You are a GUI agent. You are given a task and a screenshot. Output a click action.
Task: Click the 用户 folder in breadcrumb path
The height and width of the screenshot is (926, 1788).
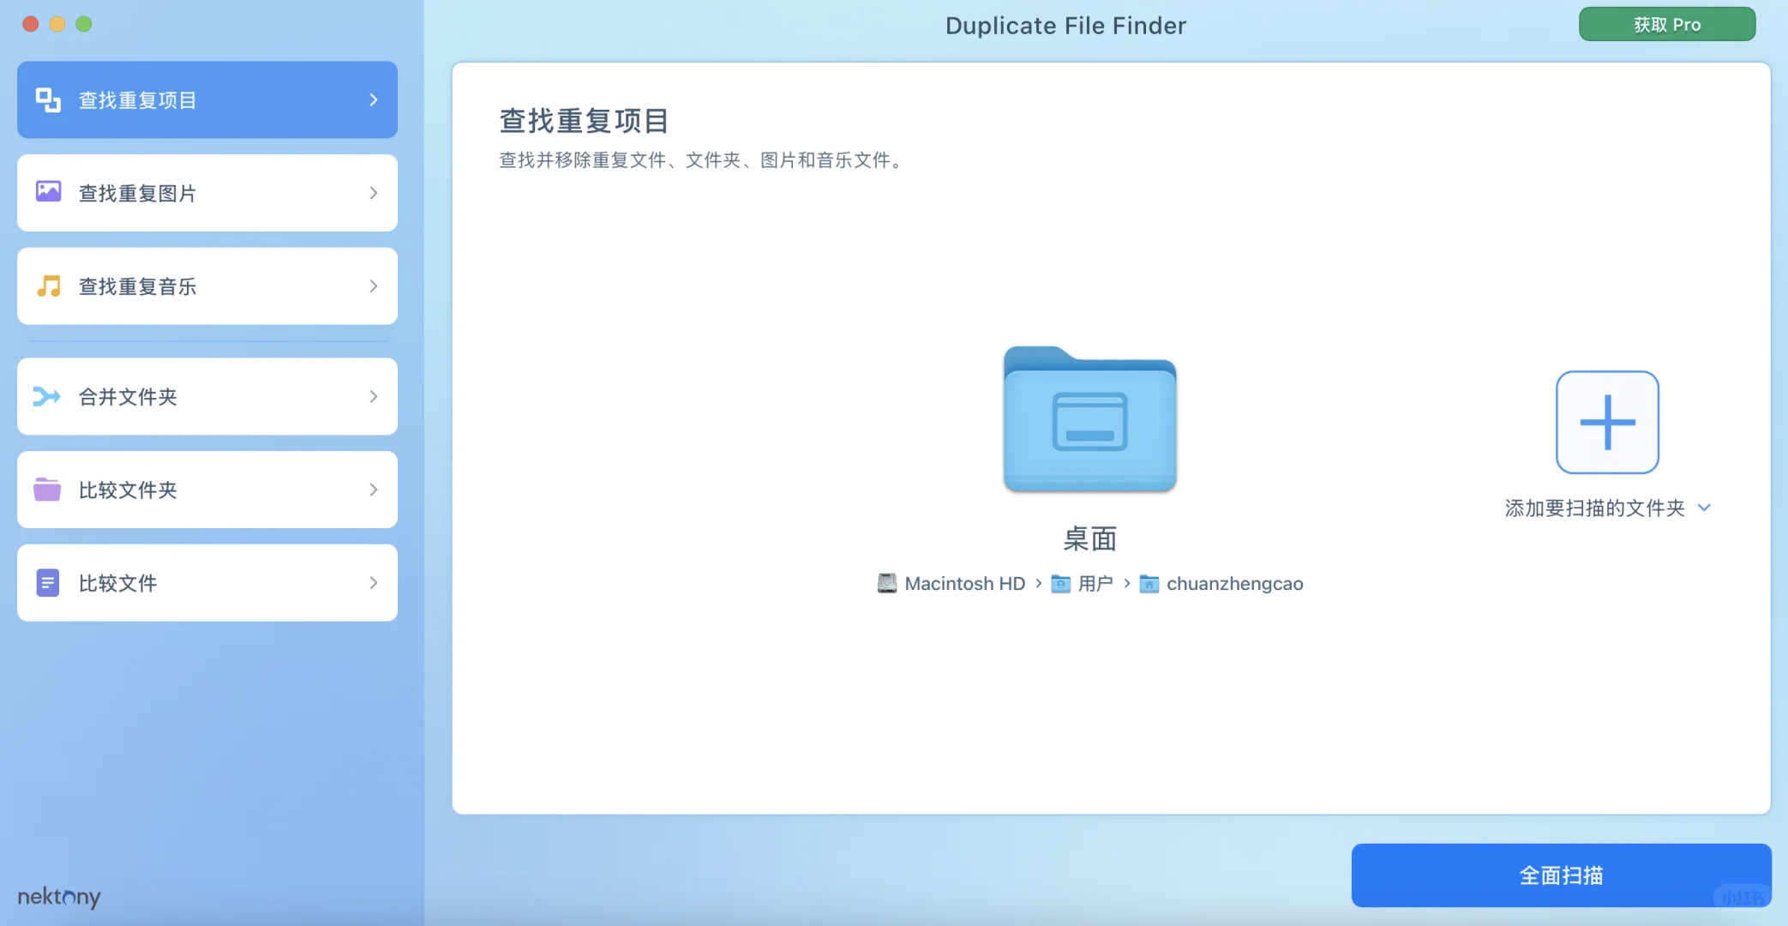coord(1094,584)
